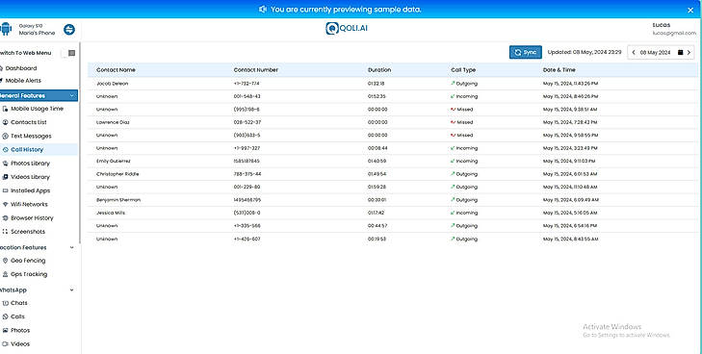Image resolution: width=702 pixels, height=354 pixels.
Task: Select the Jacob Deleon call row
Action: coord(393,84)
